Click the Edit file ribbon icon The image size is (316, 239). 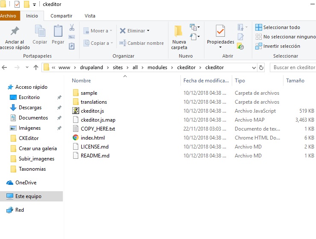coord(241,37)
